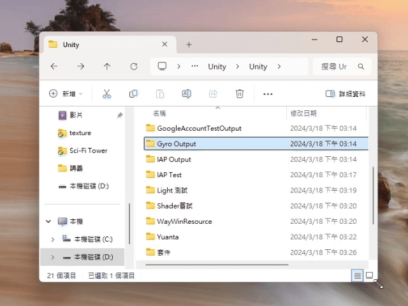Click the search box
The height and width of the screenshot is (306, 408).
coord(342,66)
